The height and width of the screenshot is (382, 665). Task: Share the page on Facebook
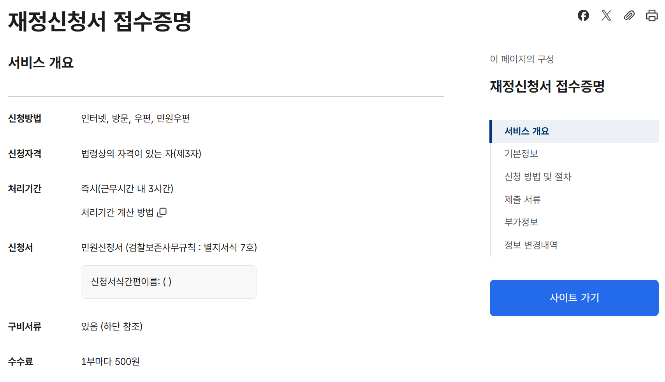click(583, 16)
